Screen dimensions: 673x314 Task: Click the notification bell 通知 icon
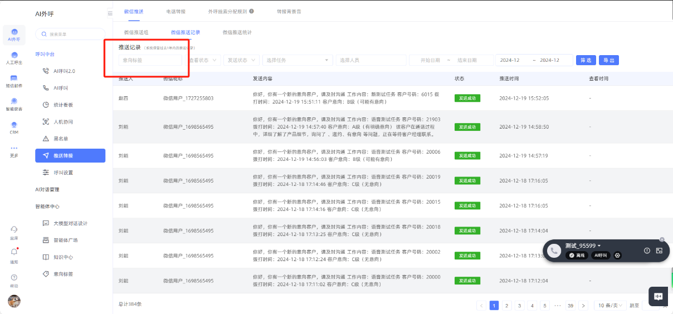tap(14, 254)
